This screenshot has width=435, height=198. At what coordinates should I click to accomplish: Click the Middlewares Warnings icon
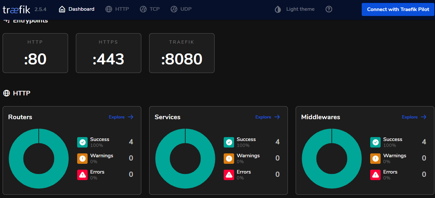(x=375, y=159)
